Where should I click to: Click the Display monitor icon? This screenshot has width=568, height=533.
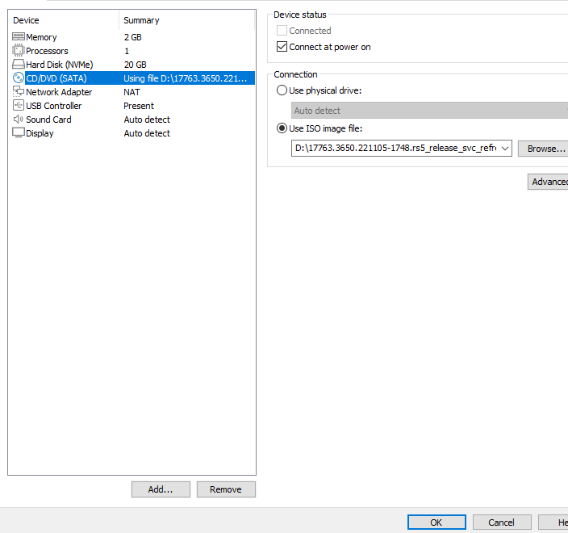pos(19,132)
